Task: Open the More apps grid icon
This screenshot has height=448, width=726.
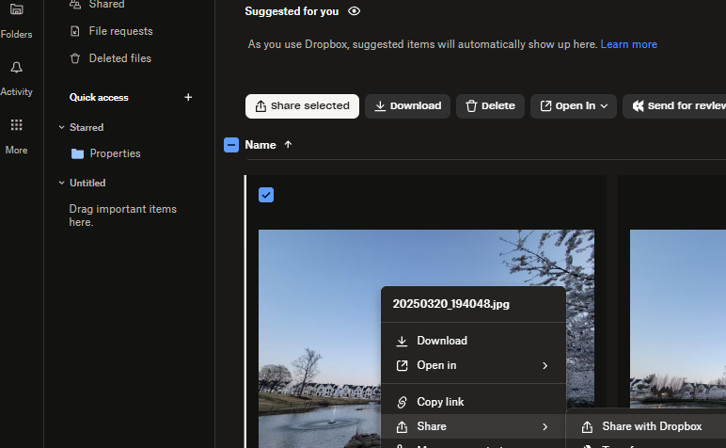Action: click(16, 124)
